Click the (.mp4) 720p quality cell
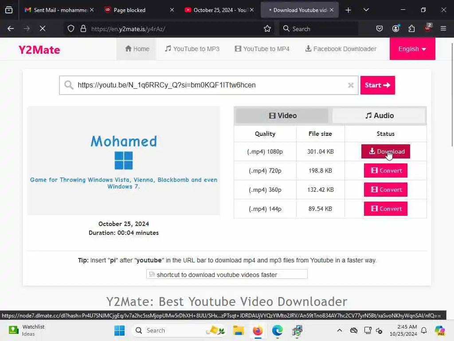 [265, 170]
